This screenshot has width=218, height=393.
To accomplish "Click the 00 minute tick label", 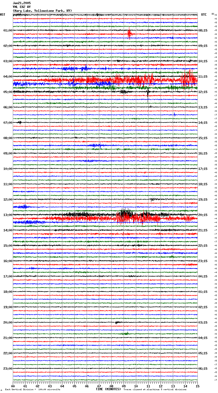I will (x=13, y=386).
